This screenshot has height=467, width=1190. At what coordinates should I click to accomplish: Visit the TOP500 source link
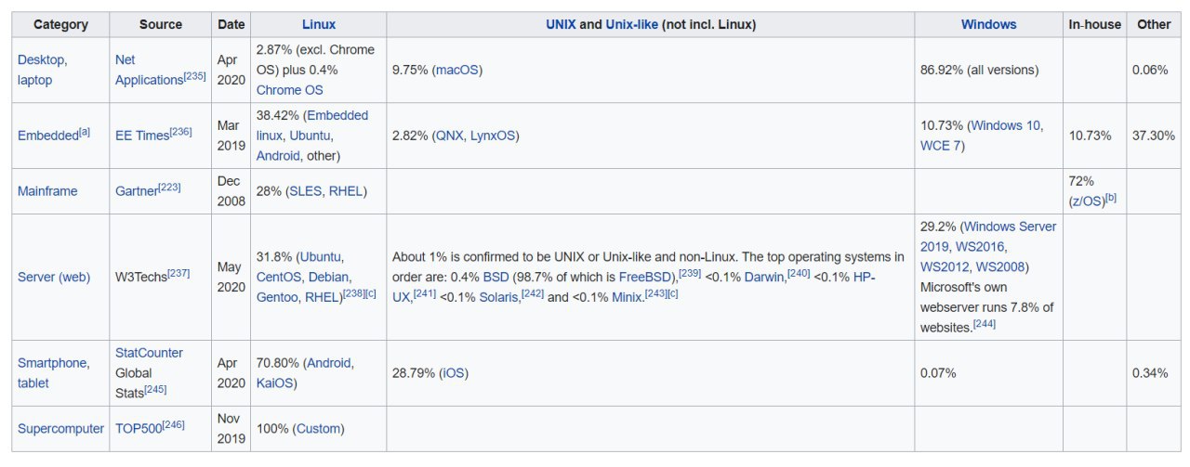coord(139,429)
